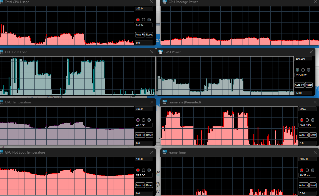This screenshot has width=319, height=196.
Task: Open the red graph color picker in Total CPU Usage
Action: click(x=138, y=20)
